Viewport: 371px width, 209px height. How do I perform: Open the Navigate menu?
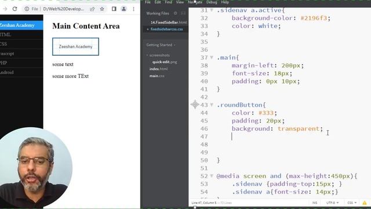195,2
